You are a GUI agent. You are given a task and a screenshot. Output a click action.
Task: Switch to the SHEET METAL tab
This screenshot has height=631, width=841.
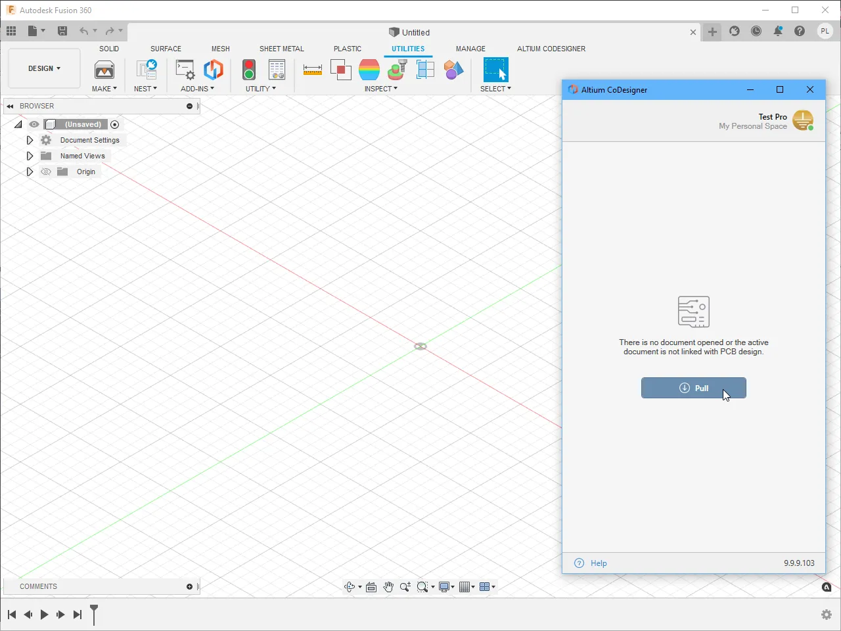click(281, 49)
